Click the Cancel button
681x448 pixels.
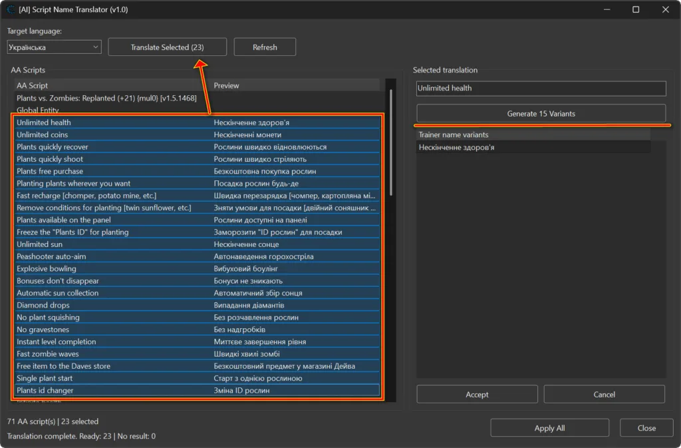coord(604,394)
